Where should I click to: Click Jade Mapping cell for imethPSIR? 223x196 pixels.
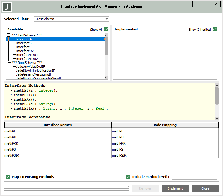click(x=165, y=155)
